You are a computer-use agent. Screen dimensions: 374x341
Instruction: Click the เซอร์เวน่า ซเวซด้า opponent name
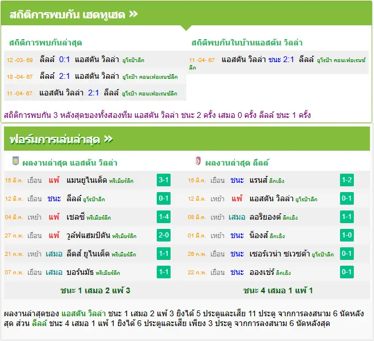pyautogui.click(x=279, y=254)
